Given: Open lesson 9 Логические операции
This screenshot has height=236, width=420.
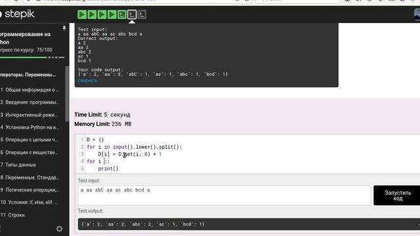Looking at the screenshot, I should (30, 190).
